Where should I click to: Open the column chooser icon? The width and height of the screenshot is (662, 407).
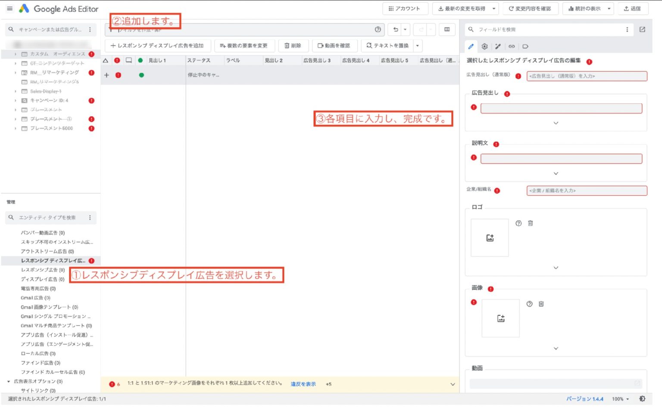[x=447, y=30]
